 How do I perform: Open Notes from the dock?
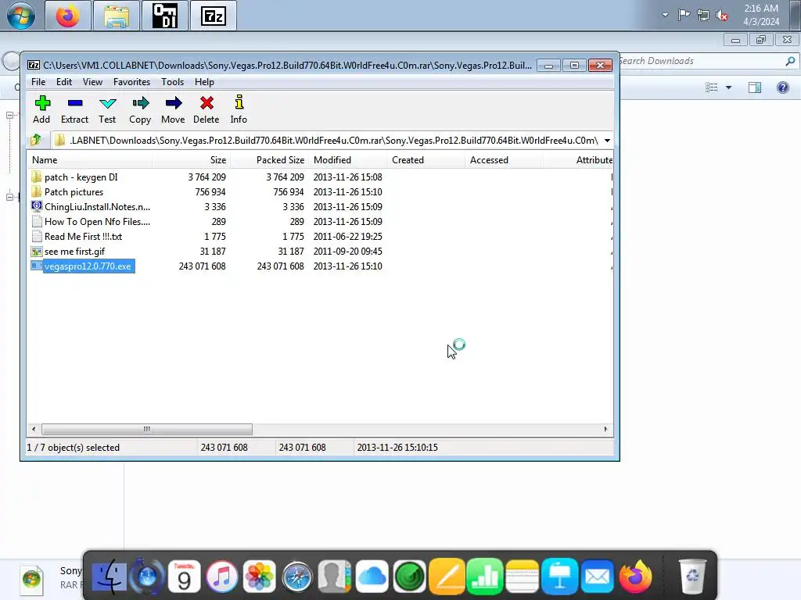(522, 577)
